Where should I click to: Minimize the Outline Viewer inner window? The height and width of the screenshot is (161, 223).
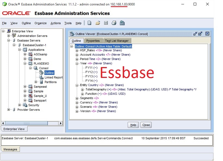tap(195, 34)
